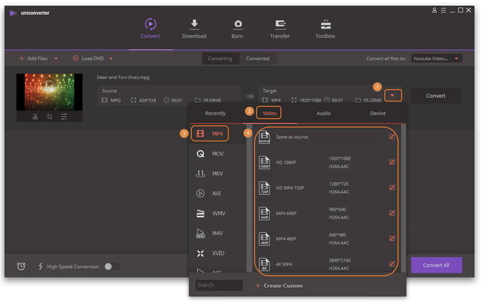Select the Same as source preset
The image size is (484, 302).
[326, 137]
